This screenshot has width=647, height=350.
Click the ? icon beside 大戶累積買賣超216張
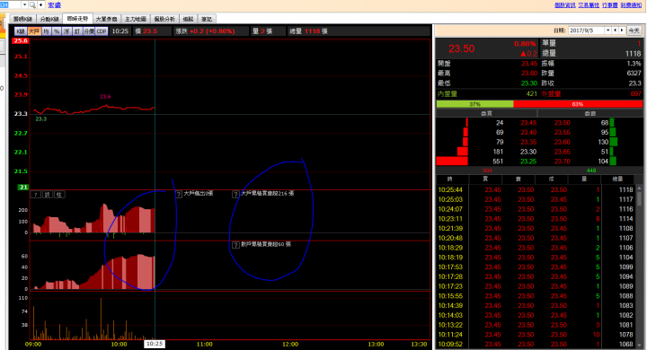coord(235,194)
